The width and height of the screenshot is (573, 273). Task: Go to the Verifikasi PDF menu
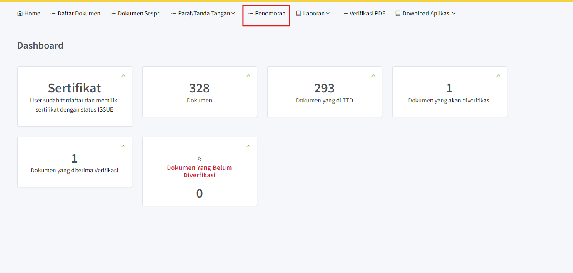click(x=367, y=13)
